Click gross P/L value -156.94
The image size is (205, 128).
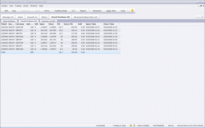pyautogui.click(x=73, y=27)
